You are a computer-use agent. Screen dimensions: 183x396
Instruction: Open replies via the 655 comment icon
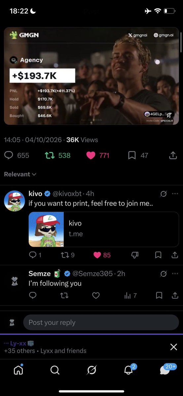tap(9, 155)
